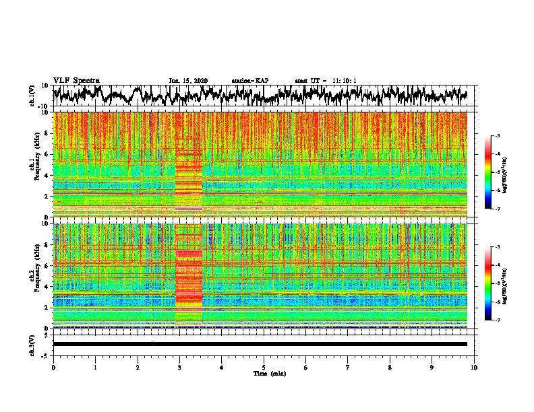534x412 pixels.
Task: Click the time axis tick label "1"
Action: [95, 368]
